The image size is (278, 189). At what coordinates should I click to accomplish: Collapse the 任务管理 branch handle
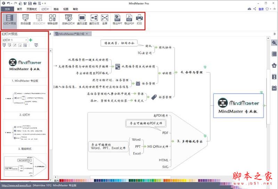click(x=133, y=83)
